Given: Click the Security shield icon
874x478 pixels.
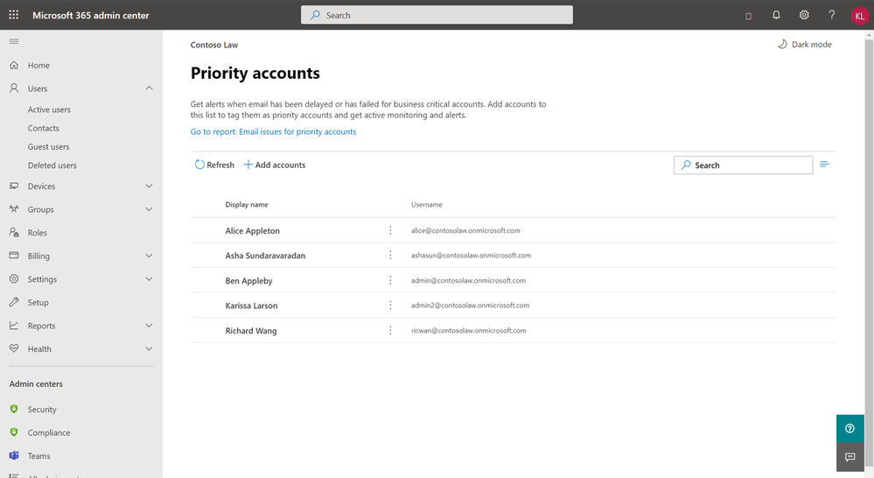Looking at the screenshot, I should pos(14,409).
